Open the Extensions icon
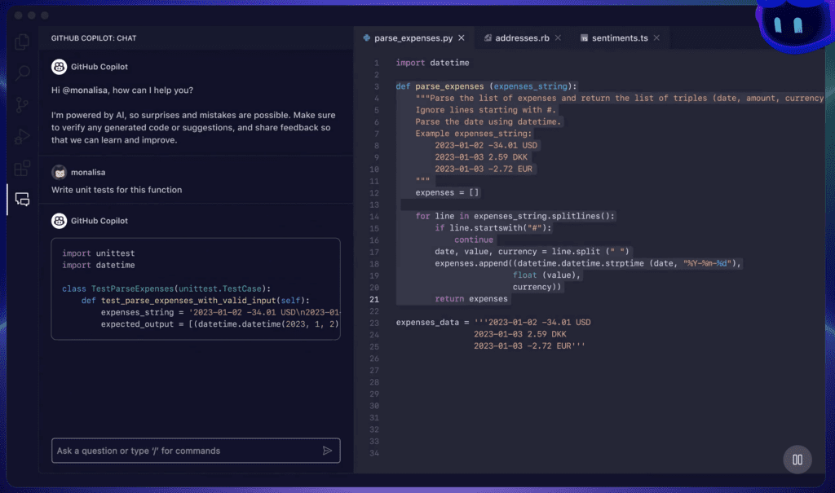The image size is (835, 493). tap(22, 168)
